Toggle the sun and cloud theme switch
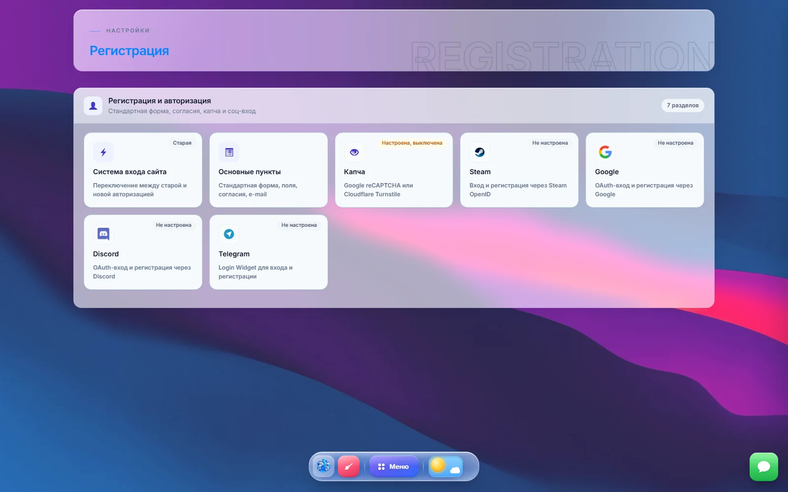Viewport: 788px width, 492px height. [x=446, y=466]
